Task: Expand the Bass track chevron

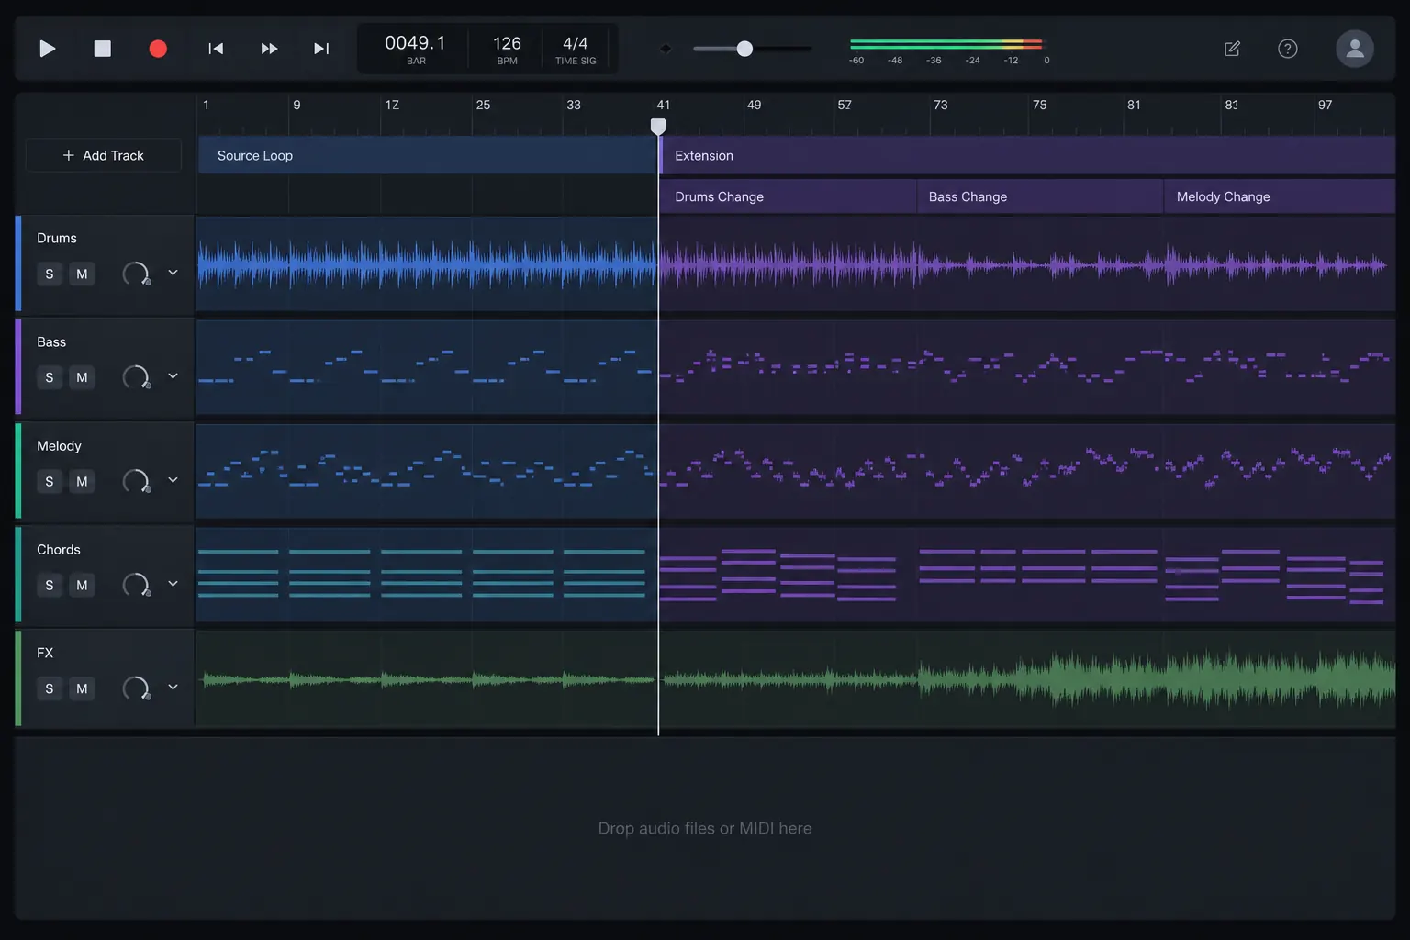Action: 173,376
